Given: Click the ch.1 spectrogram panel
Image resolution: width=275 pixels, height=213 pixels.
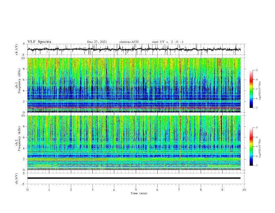Looking at the screenshot, I should point(134,85).
